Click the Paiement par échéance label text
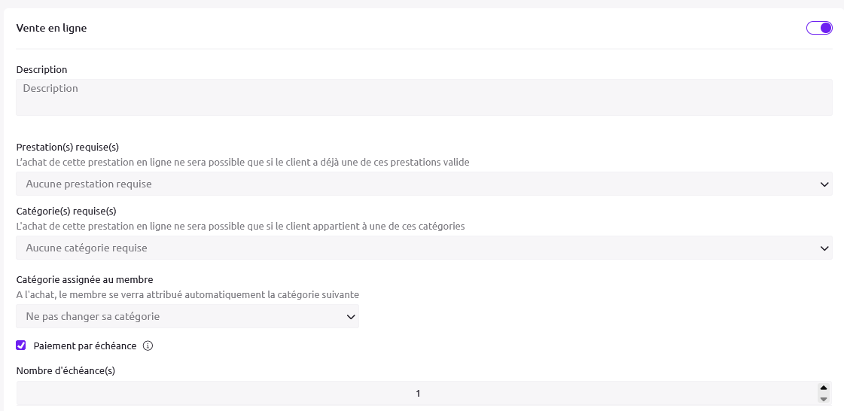The width and height of the screenshot is (844, 411). 85,346
